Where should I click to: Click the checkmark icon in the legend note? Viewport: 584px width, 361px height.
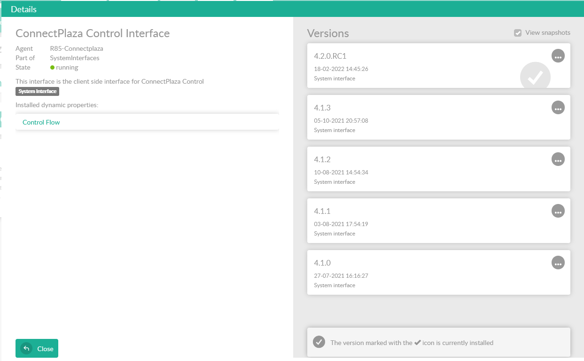[x=319, y=342]
